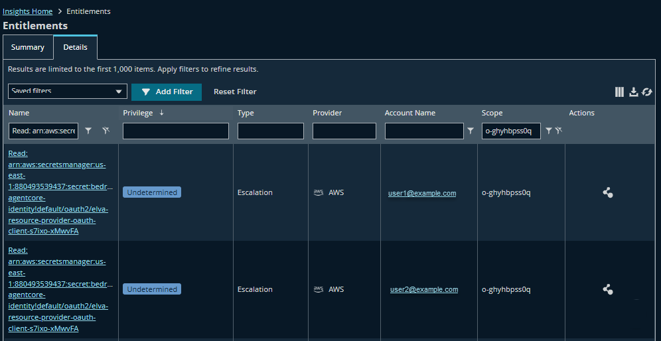Sort by the Privilege column arrow
Viewport: 661px width, 341px height.
[x=161, y=113]
